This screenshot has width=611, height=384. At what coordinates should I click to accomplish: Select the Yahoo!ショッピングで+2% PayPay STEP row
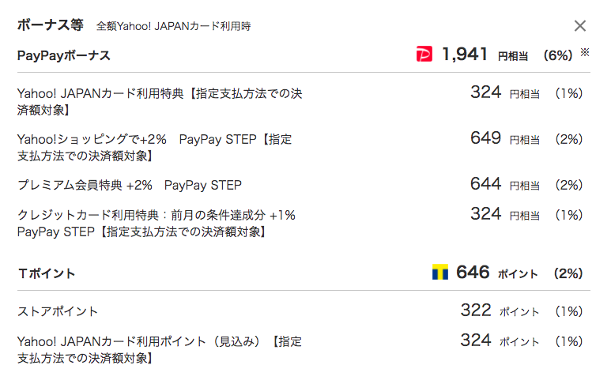coord(155,148)
